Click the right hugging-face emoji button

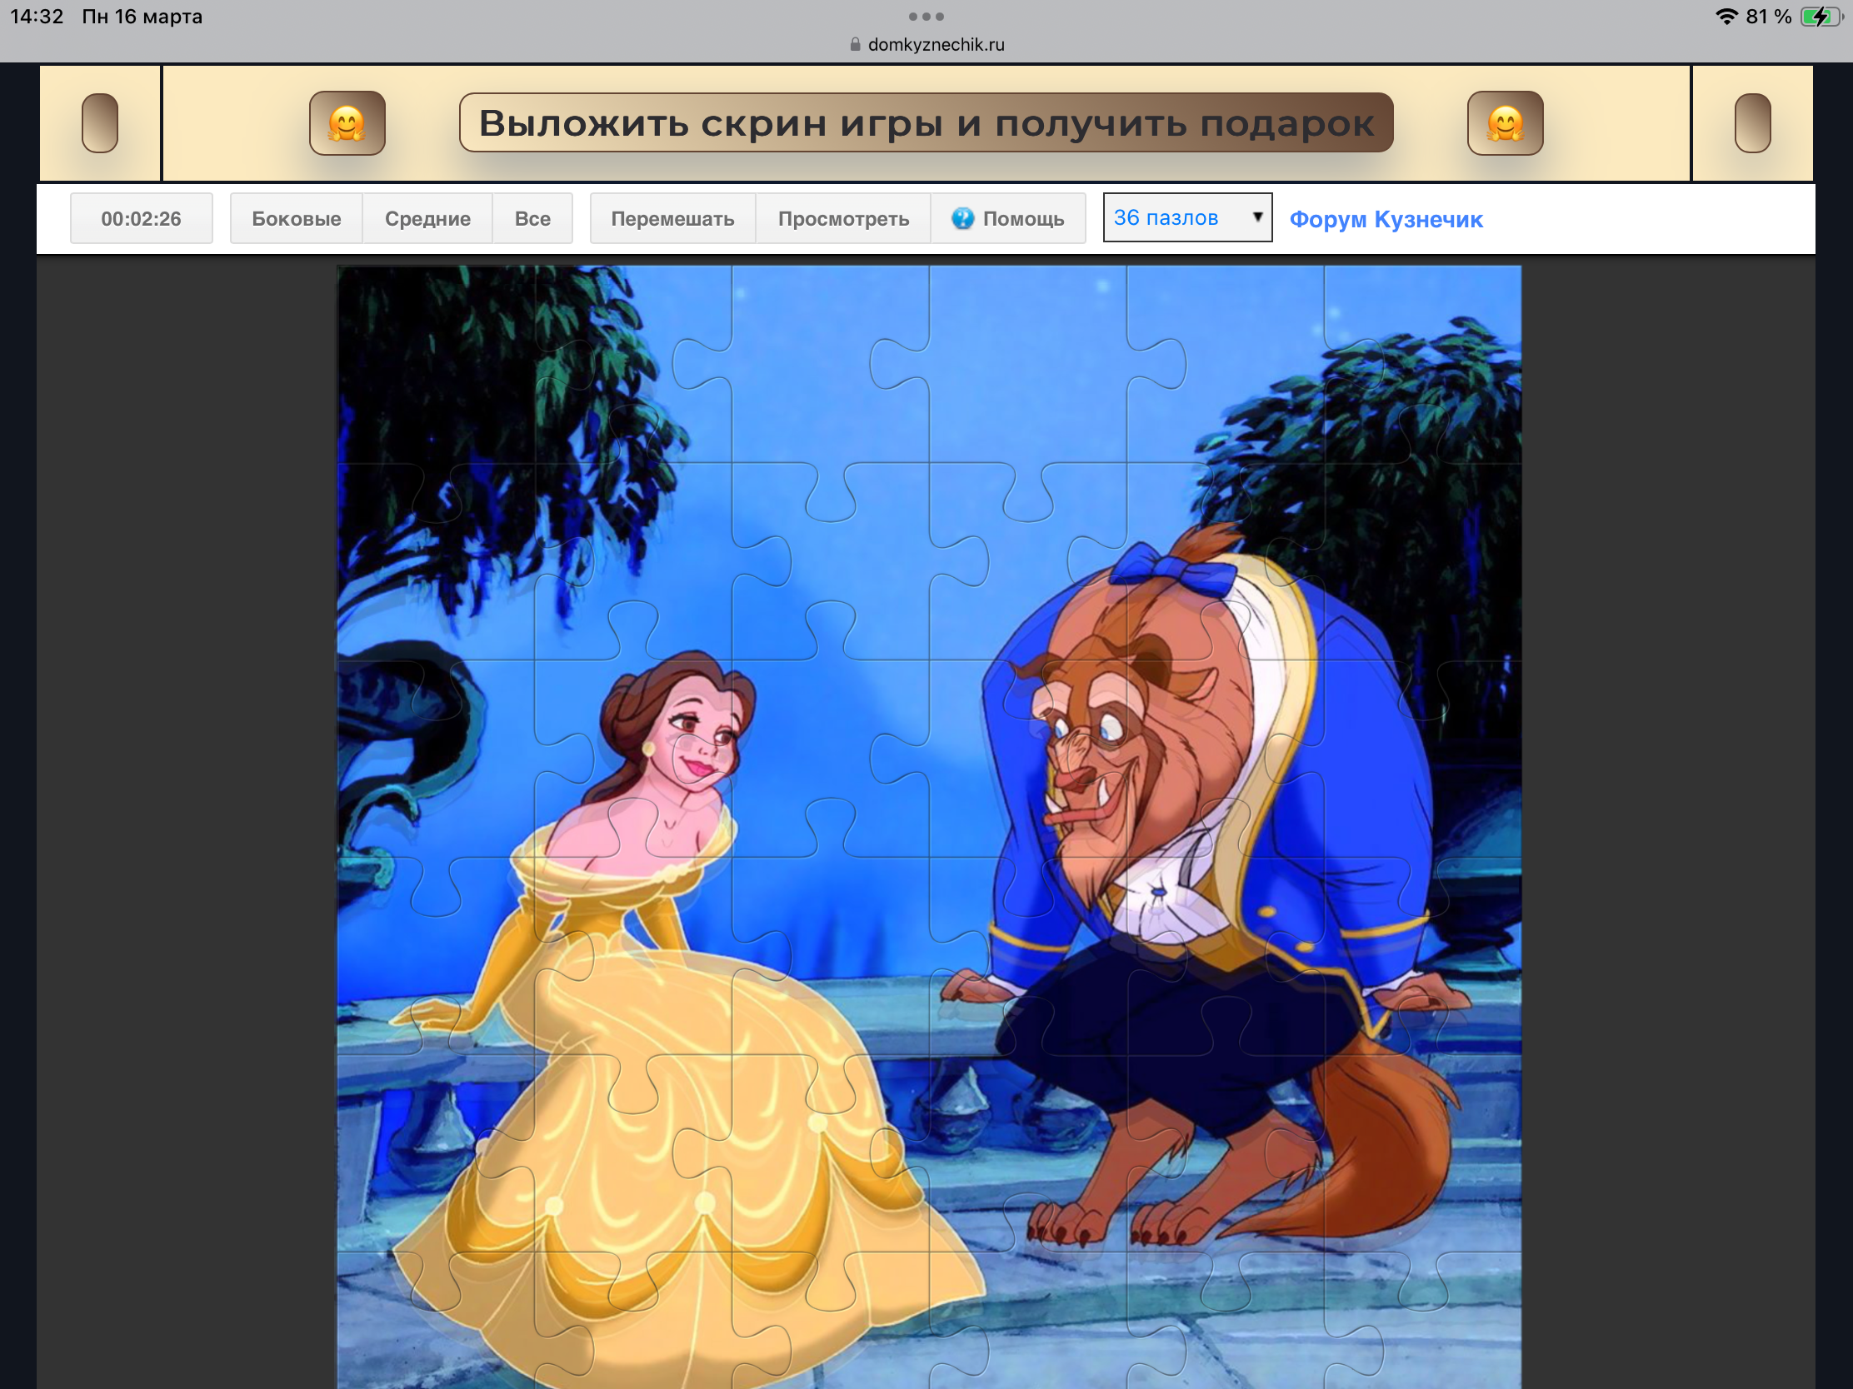pyautogui.click(x=1505, y=123)
